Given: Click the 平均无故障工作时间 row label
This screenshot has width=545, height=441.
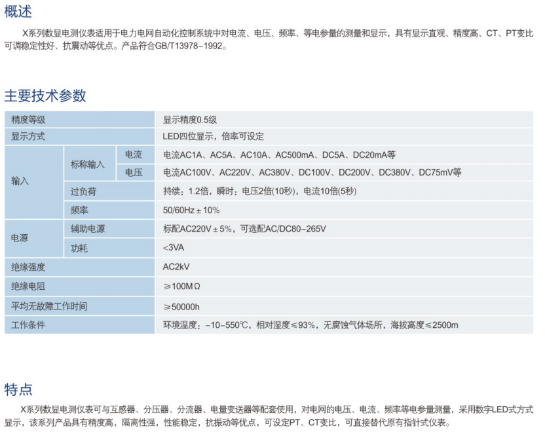Looking at the screenshot, I should pyautogui.click(x=49, y=306).
